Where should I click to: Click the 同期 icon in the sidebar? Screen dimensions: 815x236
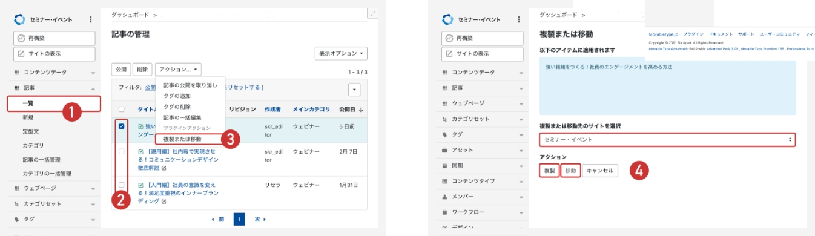(x=445, y=166)
